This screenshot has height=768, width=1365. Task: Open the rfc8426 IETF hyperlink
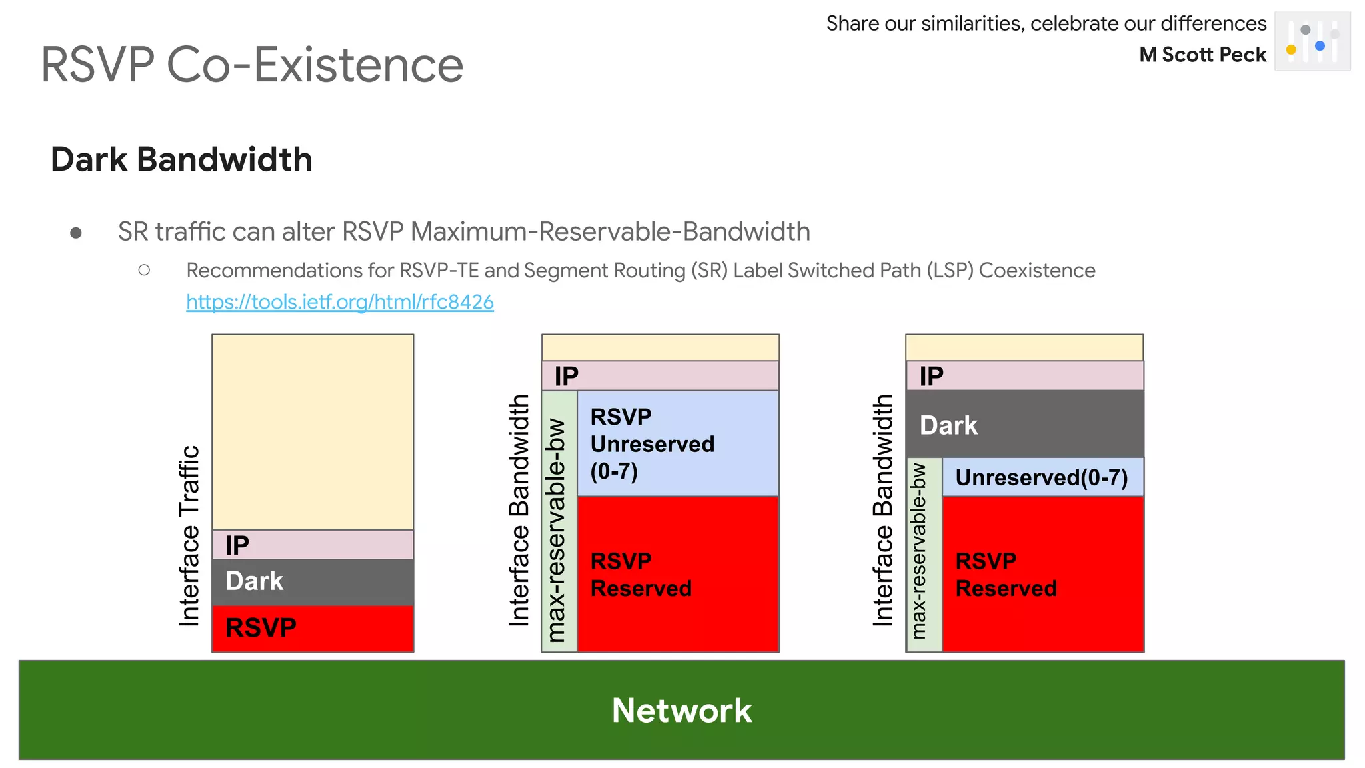click(x=339, y=302)
